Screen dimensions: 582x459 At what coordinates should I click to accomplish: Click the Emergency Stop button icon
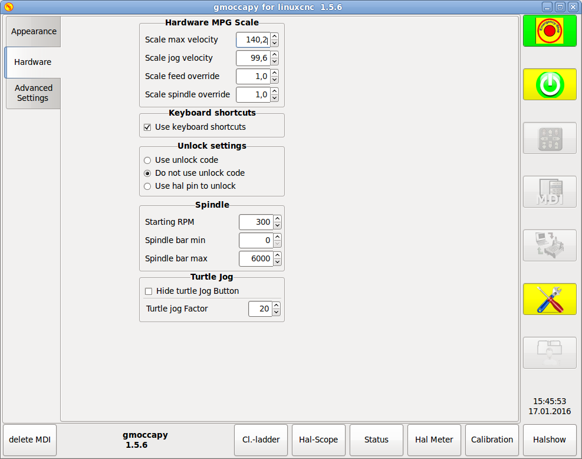point(550,31)
